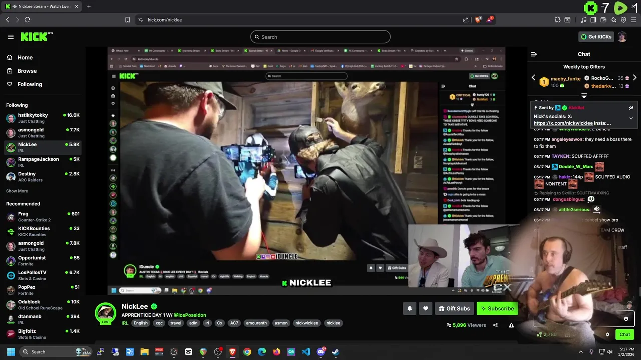Open KICKBounties recommended channel

pos(43,231)
